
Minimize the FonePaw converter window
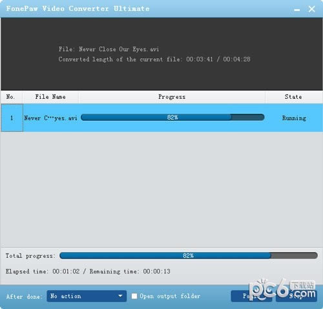coord(297,10)
